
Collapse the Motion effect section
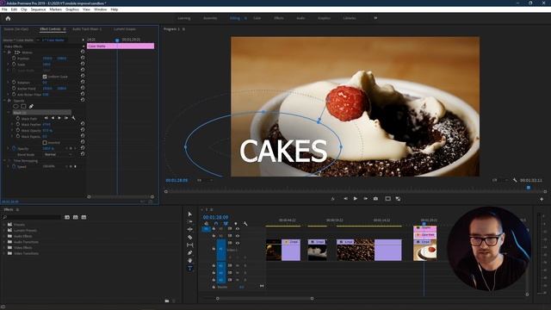(4, 52)
